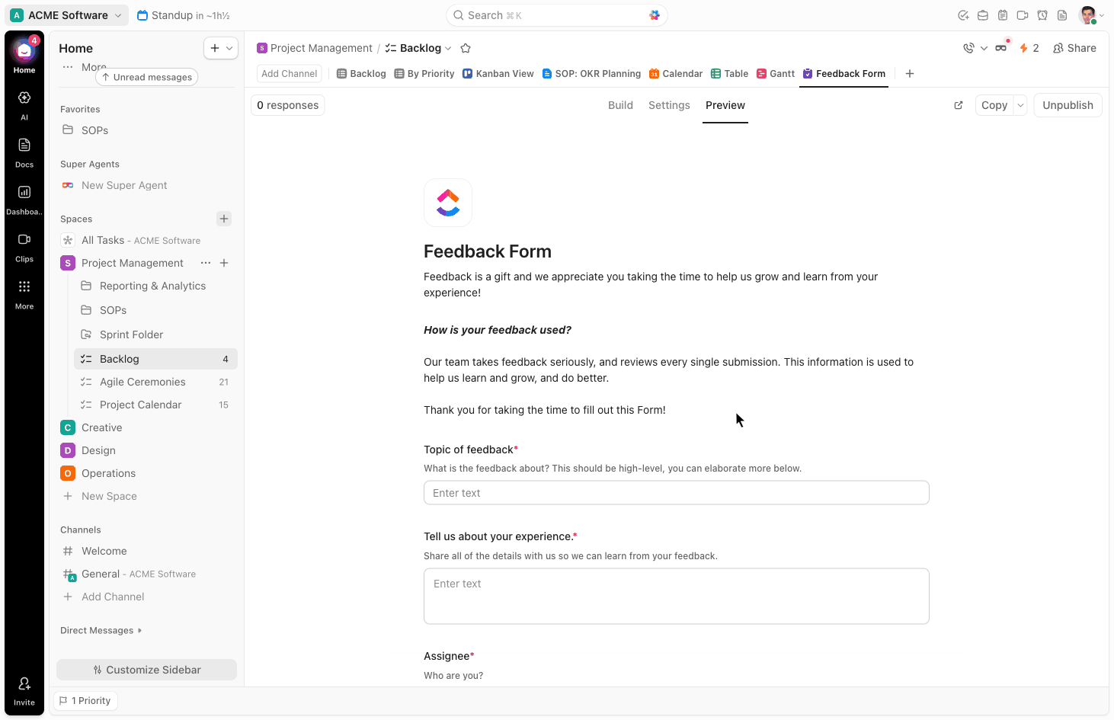Open ClickUp AI via the lightning bolt icon
1114x720 pixels.
[1025, 47]
